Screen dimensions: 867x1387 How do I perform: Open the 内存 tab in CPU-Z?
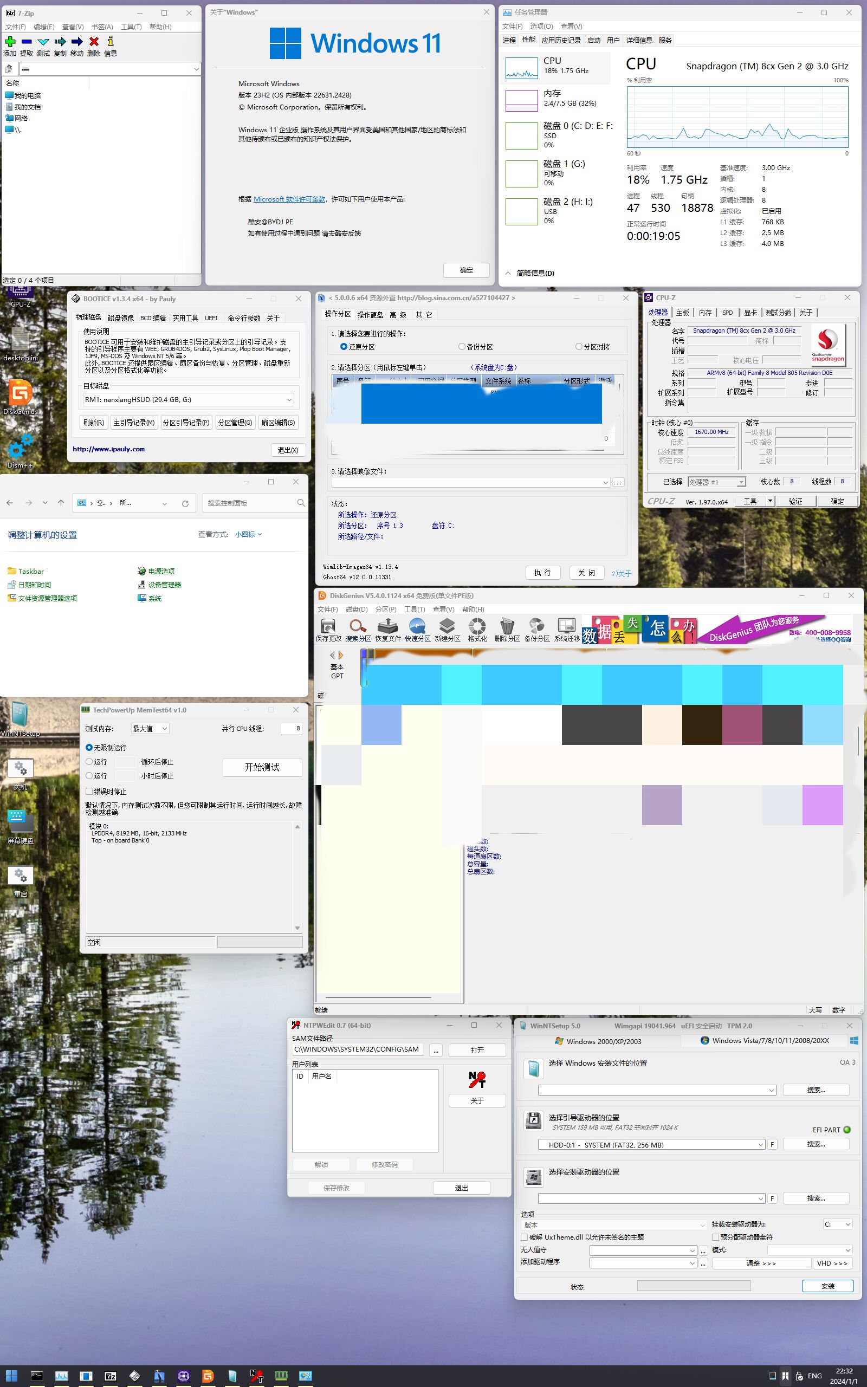click(x=706, y=313)
